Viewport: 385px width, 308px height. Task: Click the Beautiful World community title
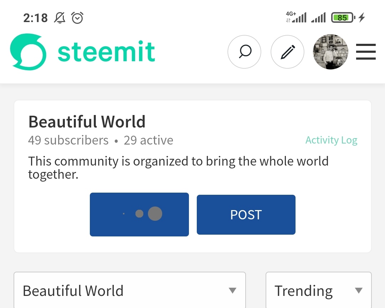pyautogui.click(x=87, y=122)
